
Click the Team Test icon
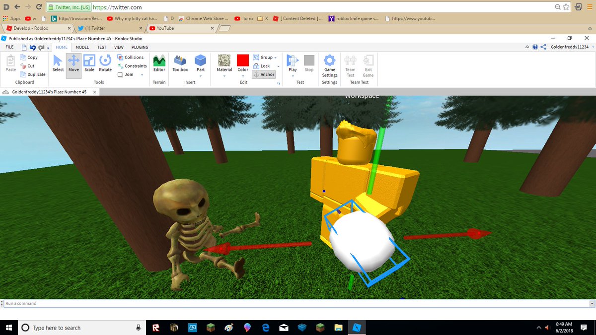click(350, 66)
